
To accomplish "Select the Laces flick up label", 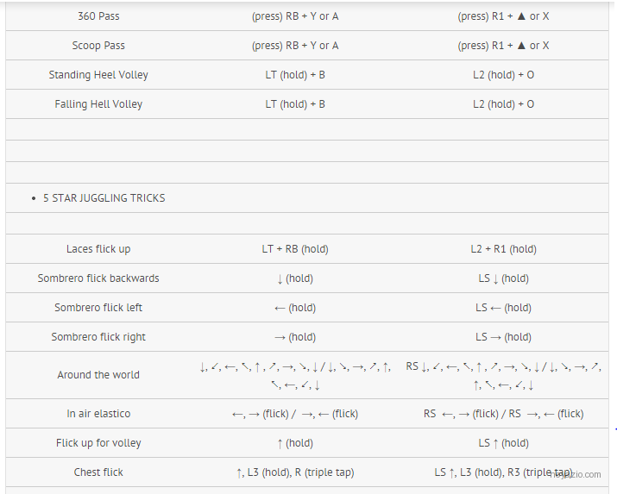I will pos(98,249).
